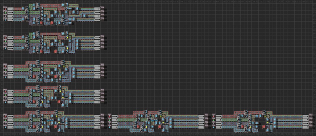Select right red underground belt in second balancer

click(56, 52)
